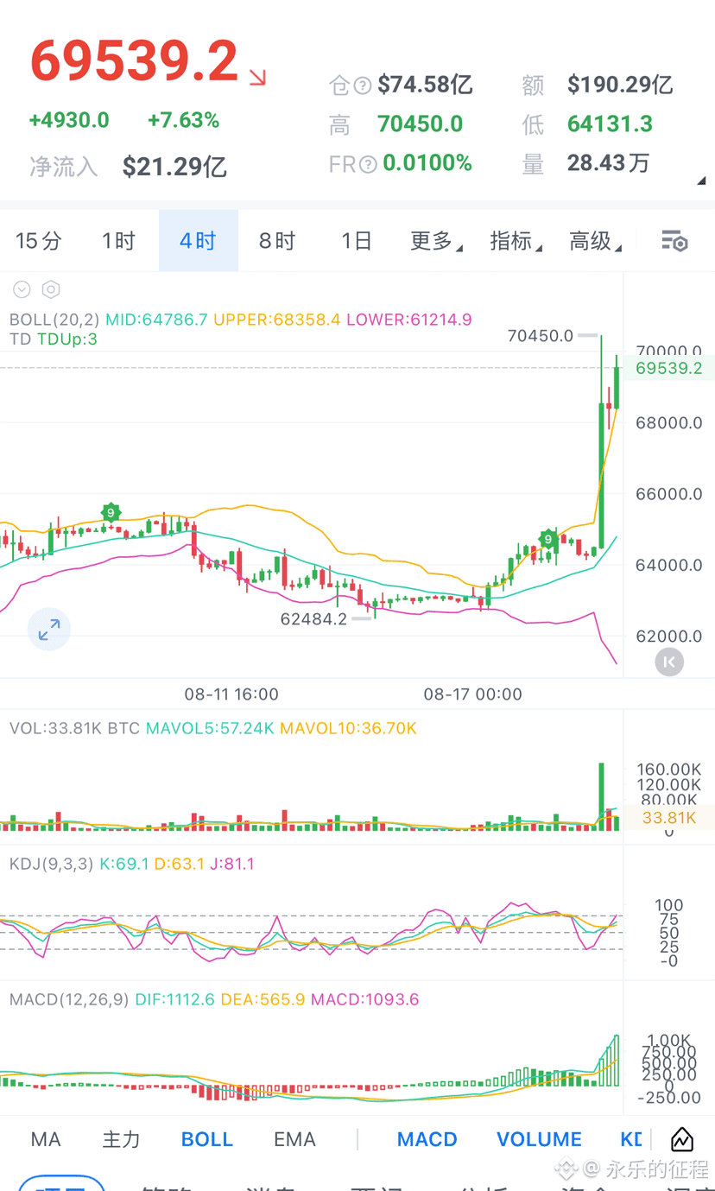Select the 1时 timeframe
Viewport: 715px width, 1191px height.
coord(118,241)
